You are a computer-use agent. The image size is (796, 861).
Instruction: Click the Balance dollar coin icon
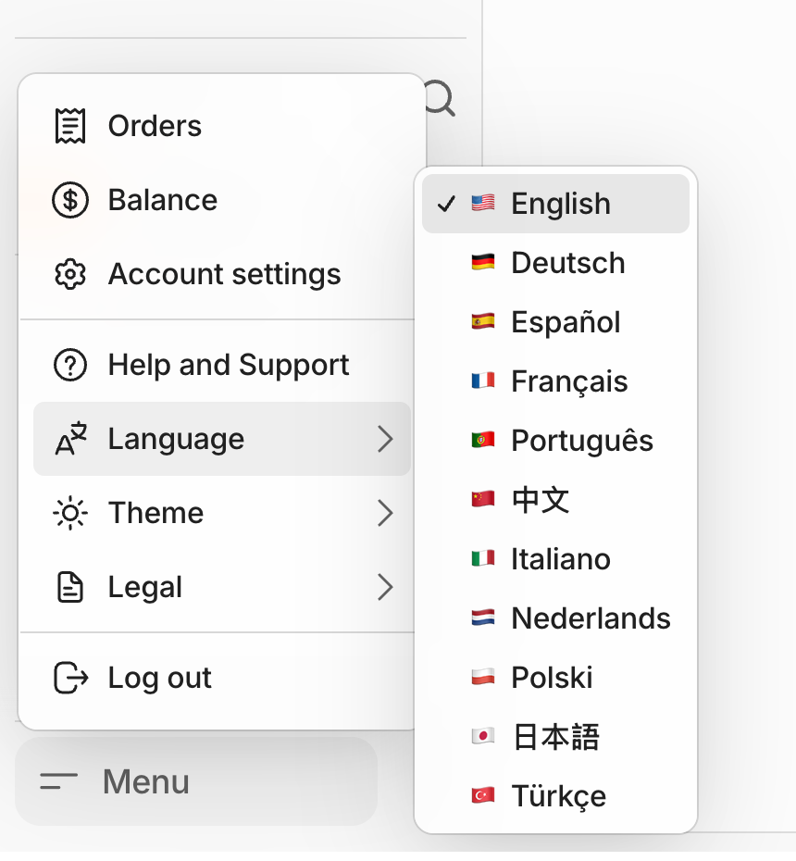[70, 200]
